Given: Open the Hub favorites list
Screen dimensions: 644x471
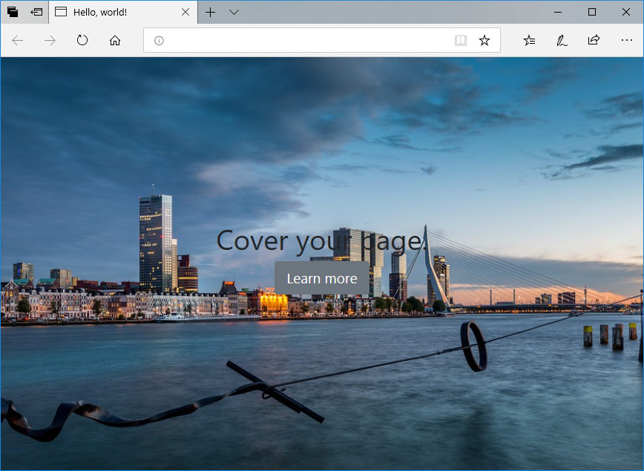Looking at the screenshot, I should (529, 40).
